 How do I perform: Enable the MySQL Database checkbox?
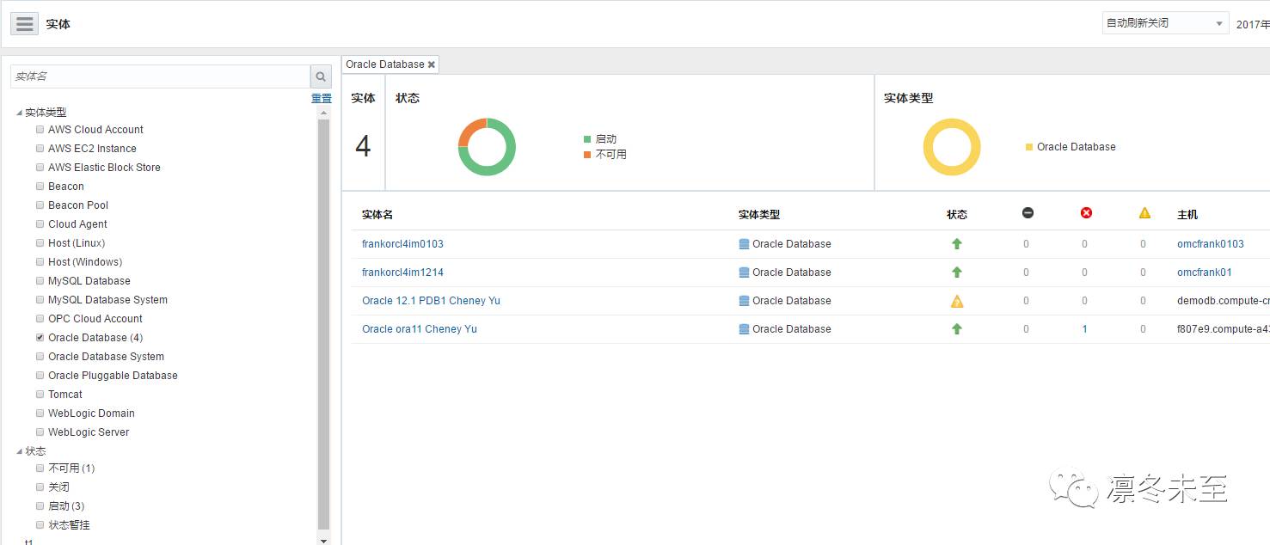click(40, 281)
